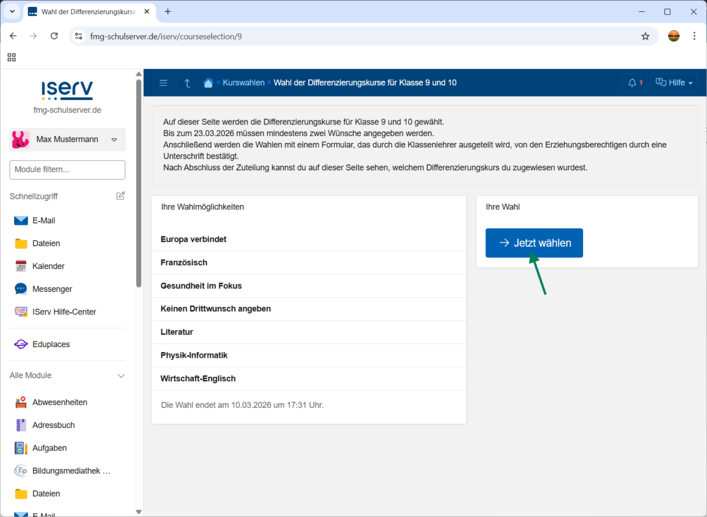Open the Abwesenheiten module
Viewport: 707px width, 517px height.
[x=59, y=402]
